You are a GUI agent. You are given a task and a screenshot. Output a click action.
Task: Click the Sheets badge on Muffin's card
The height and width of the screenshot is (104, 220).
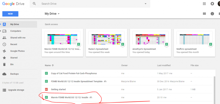[x=211, y=44]
